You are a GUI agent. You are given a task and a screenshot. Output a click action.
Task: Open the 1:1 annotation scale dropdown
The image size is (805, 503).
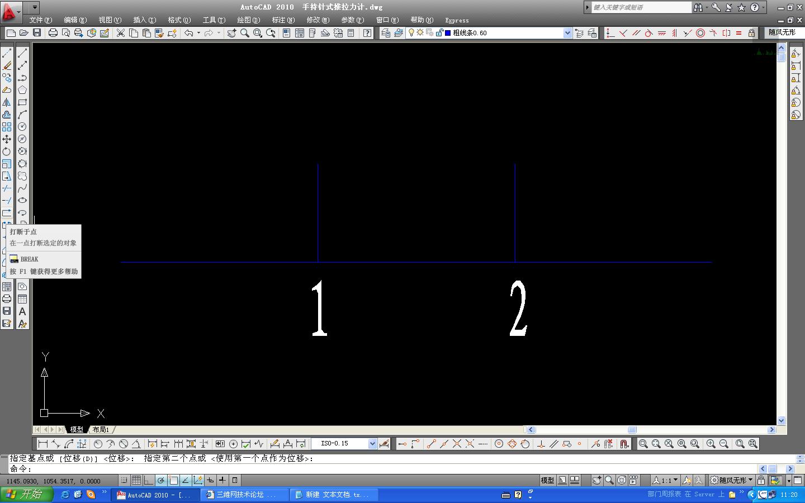pyautogui.click(x=666, y=480)
